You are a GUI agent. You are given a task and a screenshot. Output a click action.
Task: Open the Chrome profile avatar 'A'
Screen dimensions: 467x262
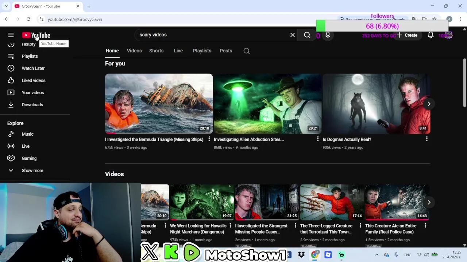point(449,19)
